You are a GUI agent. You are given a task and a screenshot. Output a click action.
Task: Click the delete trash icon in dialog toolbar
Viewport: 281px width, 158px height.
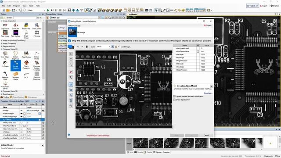click(x=87, y=47)
